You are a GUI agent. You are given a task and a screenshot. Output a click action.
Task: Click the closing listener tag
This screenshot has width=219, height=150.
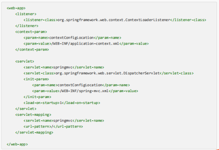click(27, 26)
